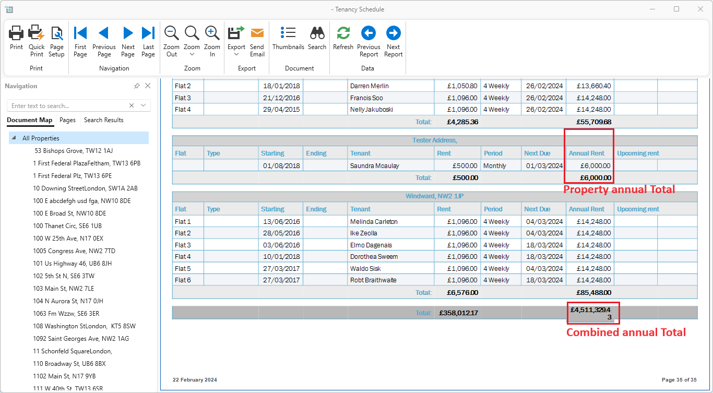Open the navigation search box dropdown arrow
The image size is (713, 393).
click(x=144, y=105)
